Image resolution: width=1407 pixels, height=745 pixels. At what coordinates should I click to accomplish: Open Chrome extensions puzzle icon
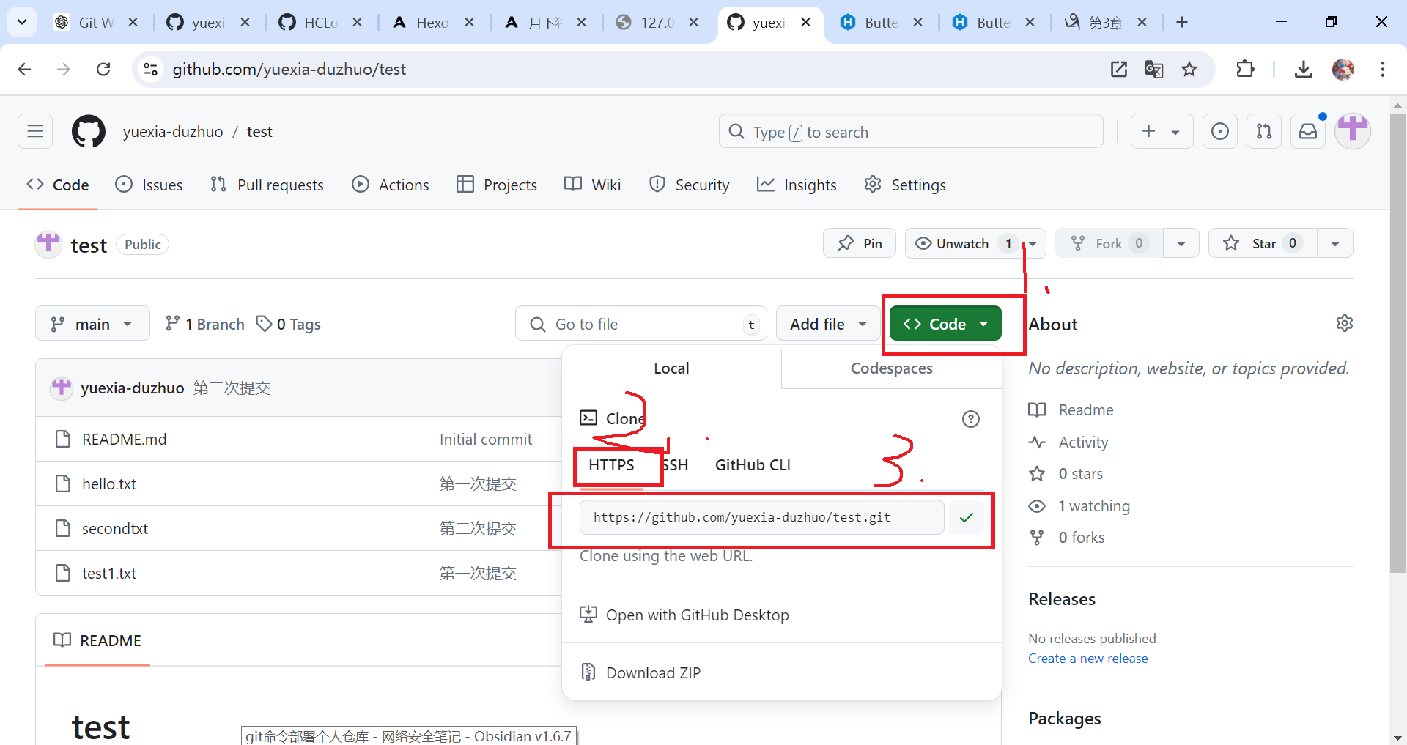tap(1245, 69)
